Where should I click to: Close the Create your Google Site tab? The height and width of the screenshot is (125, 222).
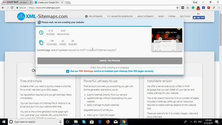[x=62, y=2]
